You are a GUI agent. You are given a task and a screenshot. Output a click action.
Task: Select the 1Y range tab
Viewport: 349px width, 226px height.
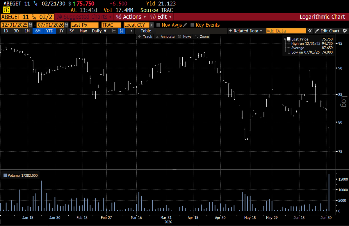61,31
